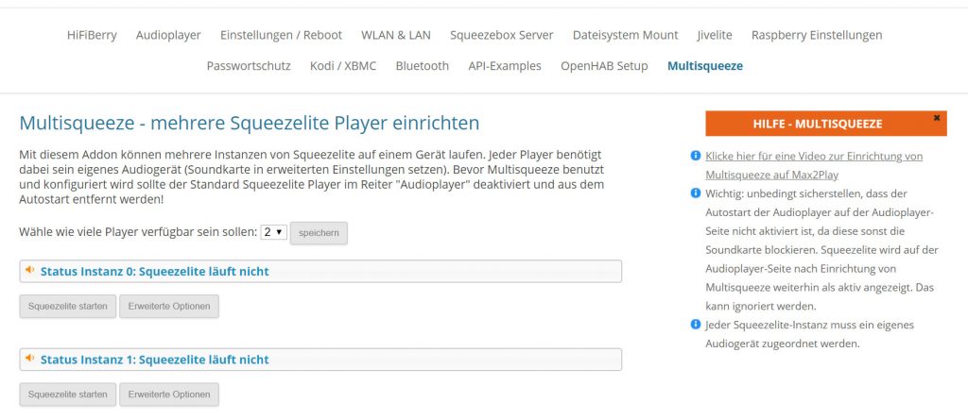Expand Status Instanz 0 panel
Viewport: 968px width, 419px height.
(320, 271)
